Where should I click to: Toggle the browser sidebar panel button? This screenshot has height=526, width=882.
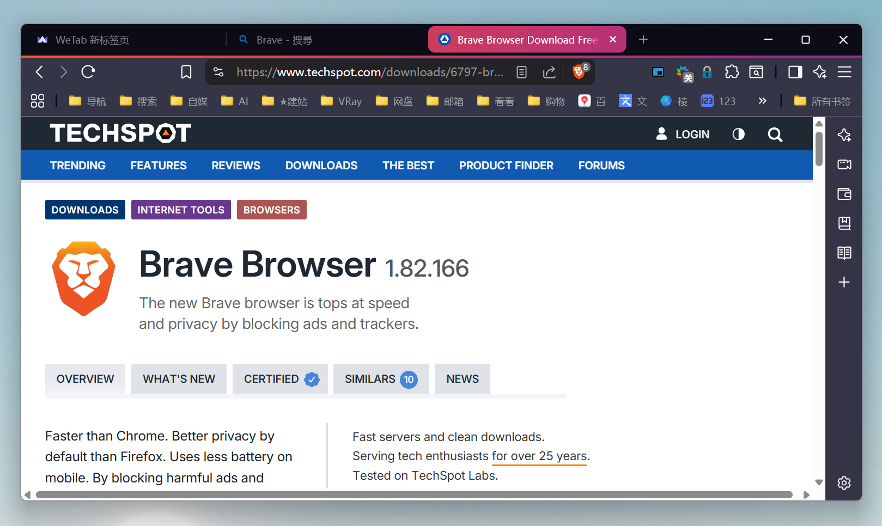[x=795, y=72]
